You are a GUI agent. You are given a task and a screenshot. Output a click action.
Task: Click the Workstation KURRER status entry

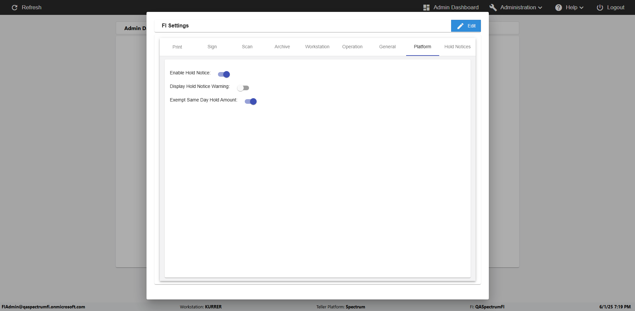201,307
